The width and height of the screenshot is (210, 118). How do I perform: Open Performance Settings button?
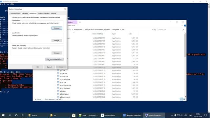[57, 28]
